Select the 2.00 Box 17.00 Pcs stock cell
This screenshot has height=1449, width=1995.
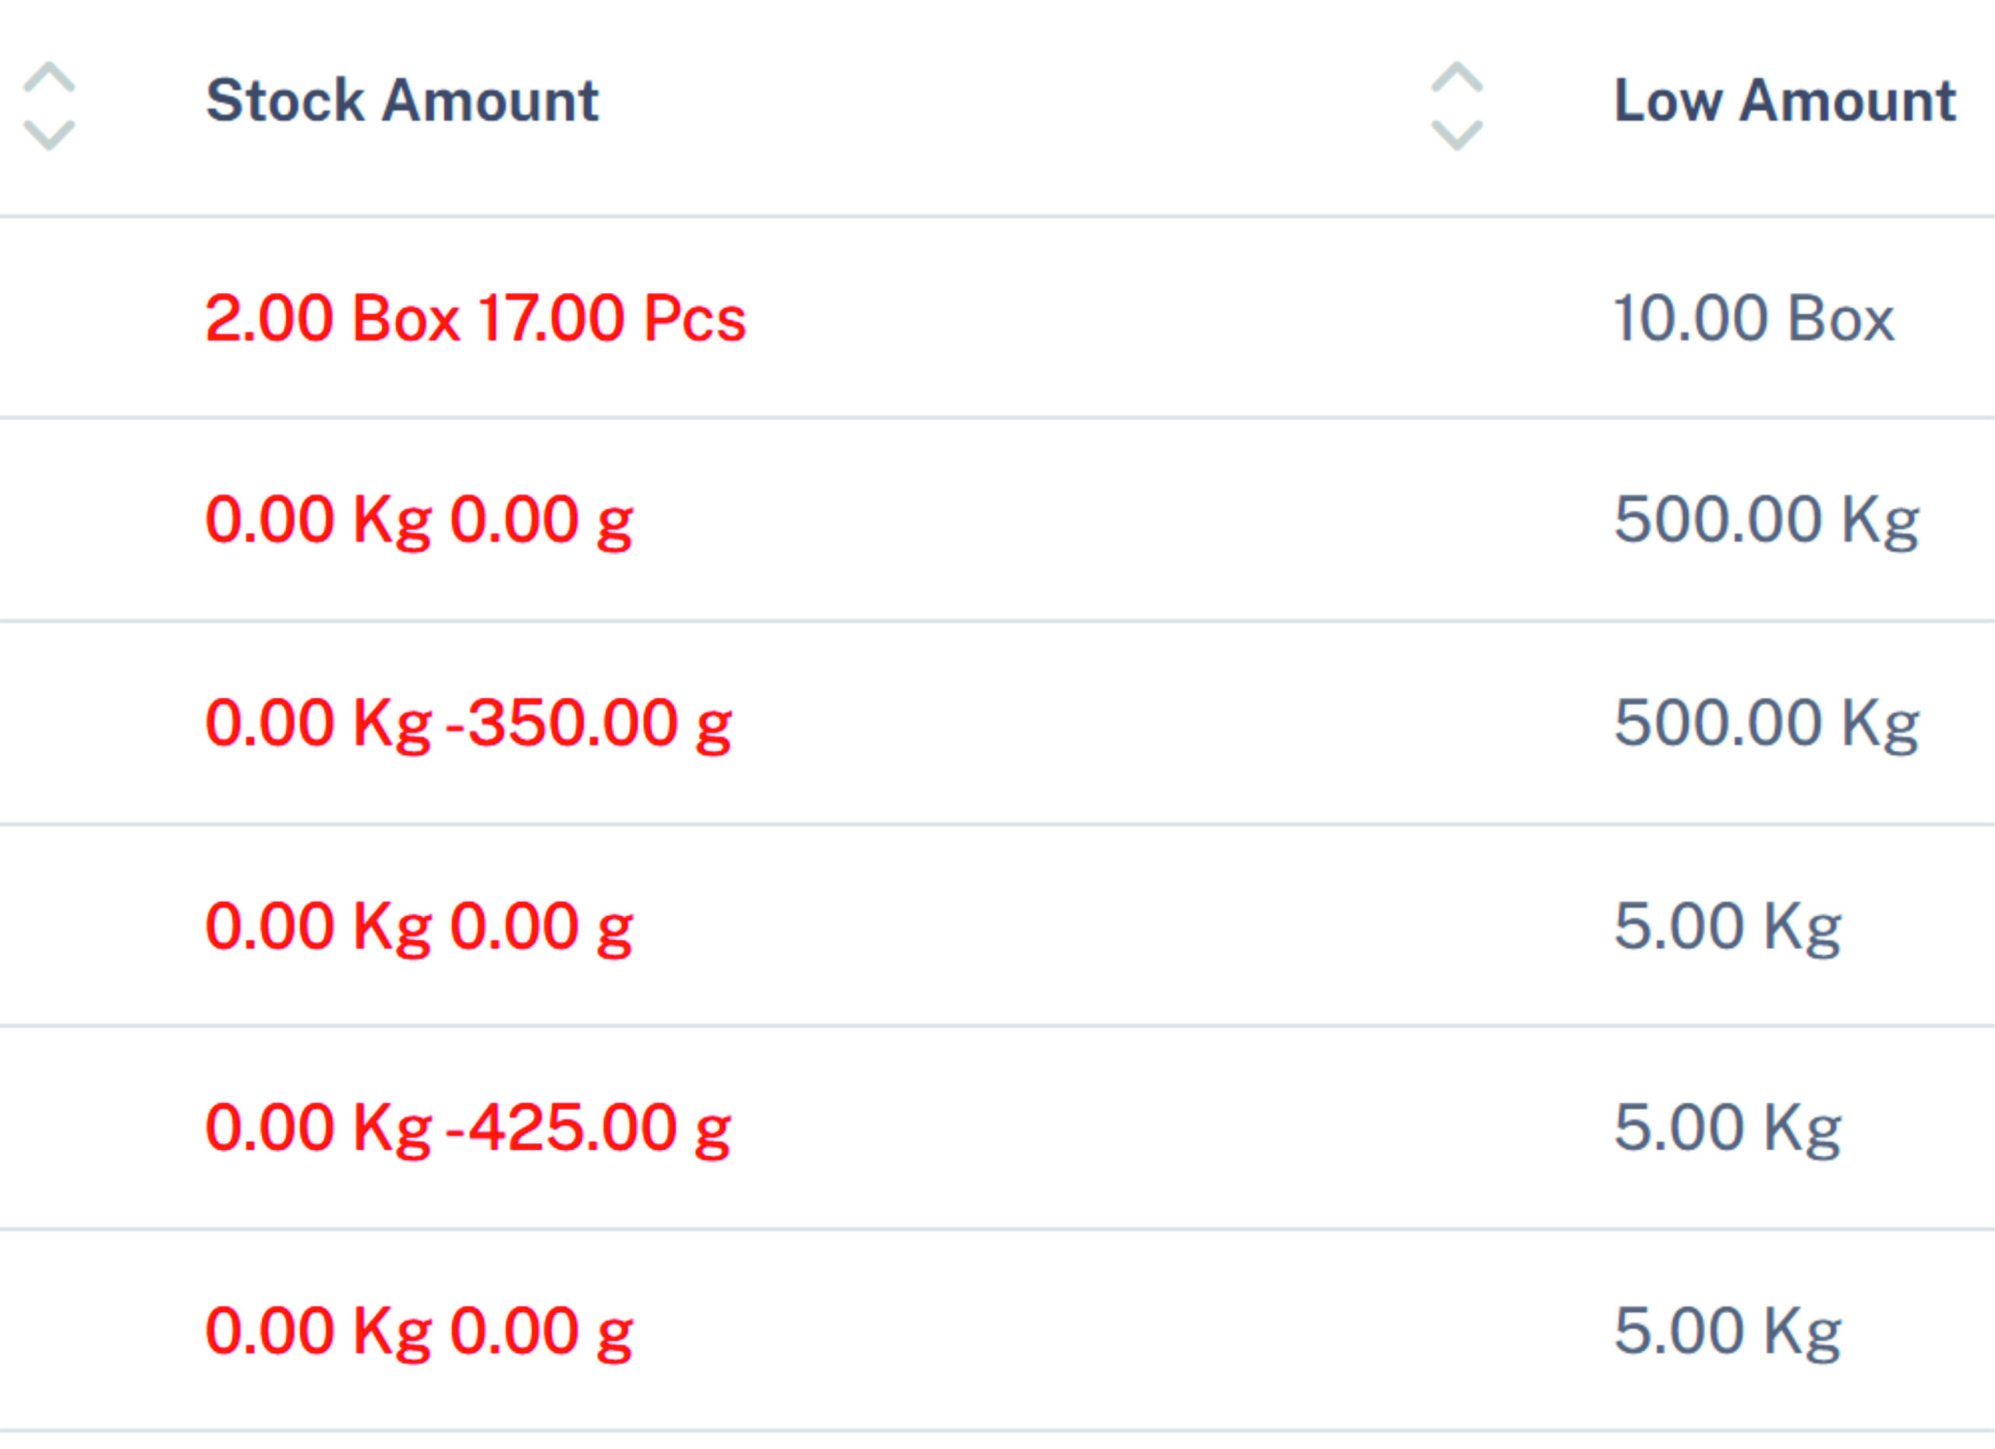476,317
